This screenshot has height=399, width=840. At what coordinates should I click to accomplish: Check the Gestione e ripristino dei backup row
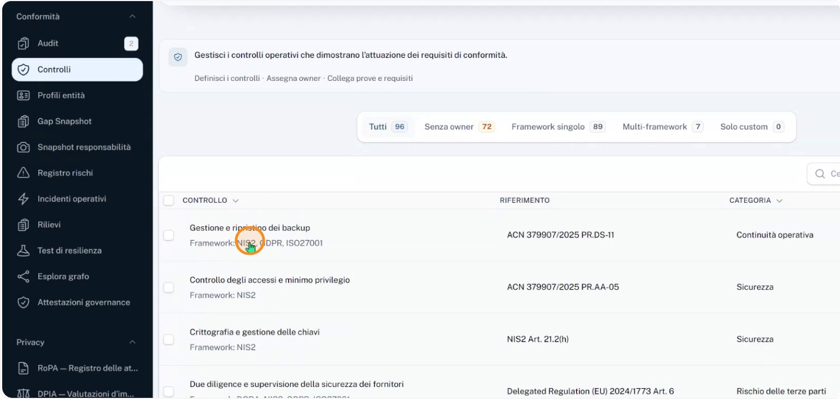click(169, 235)
